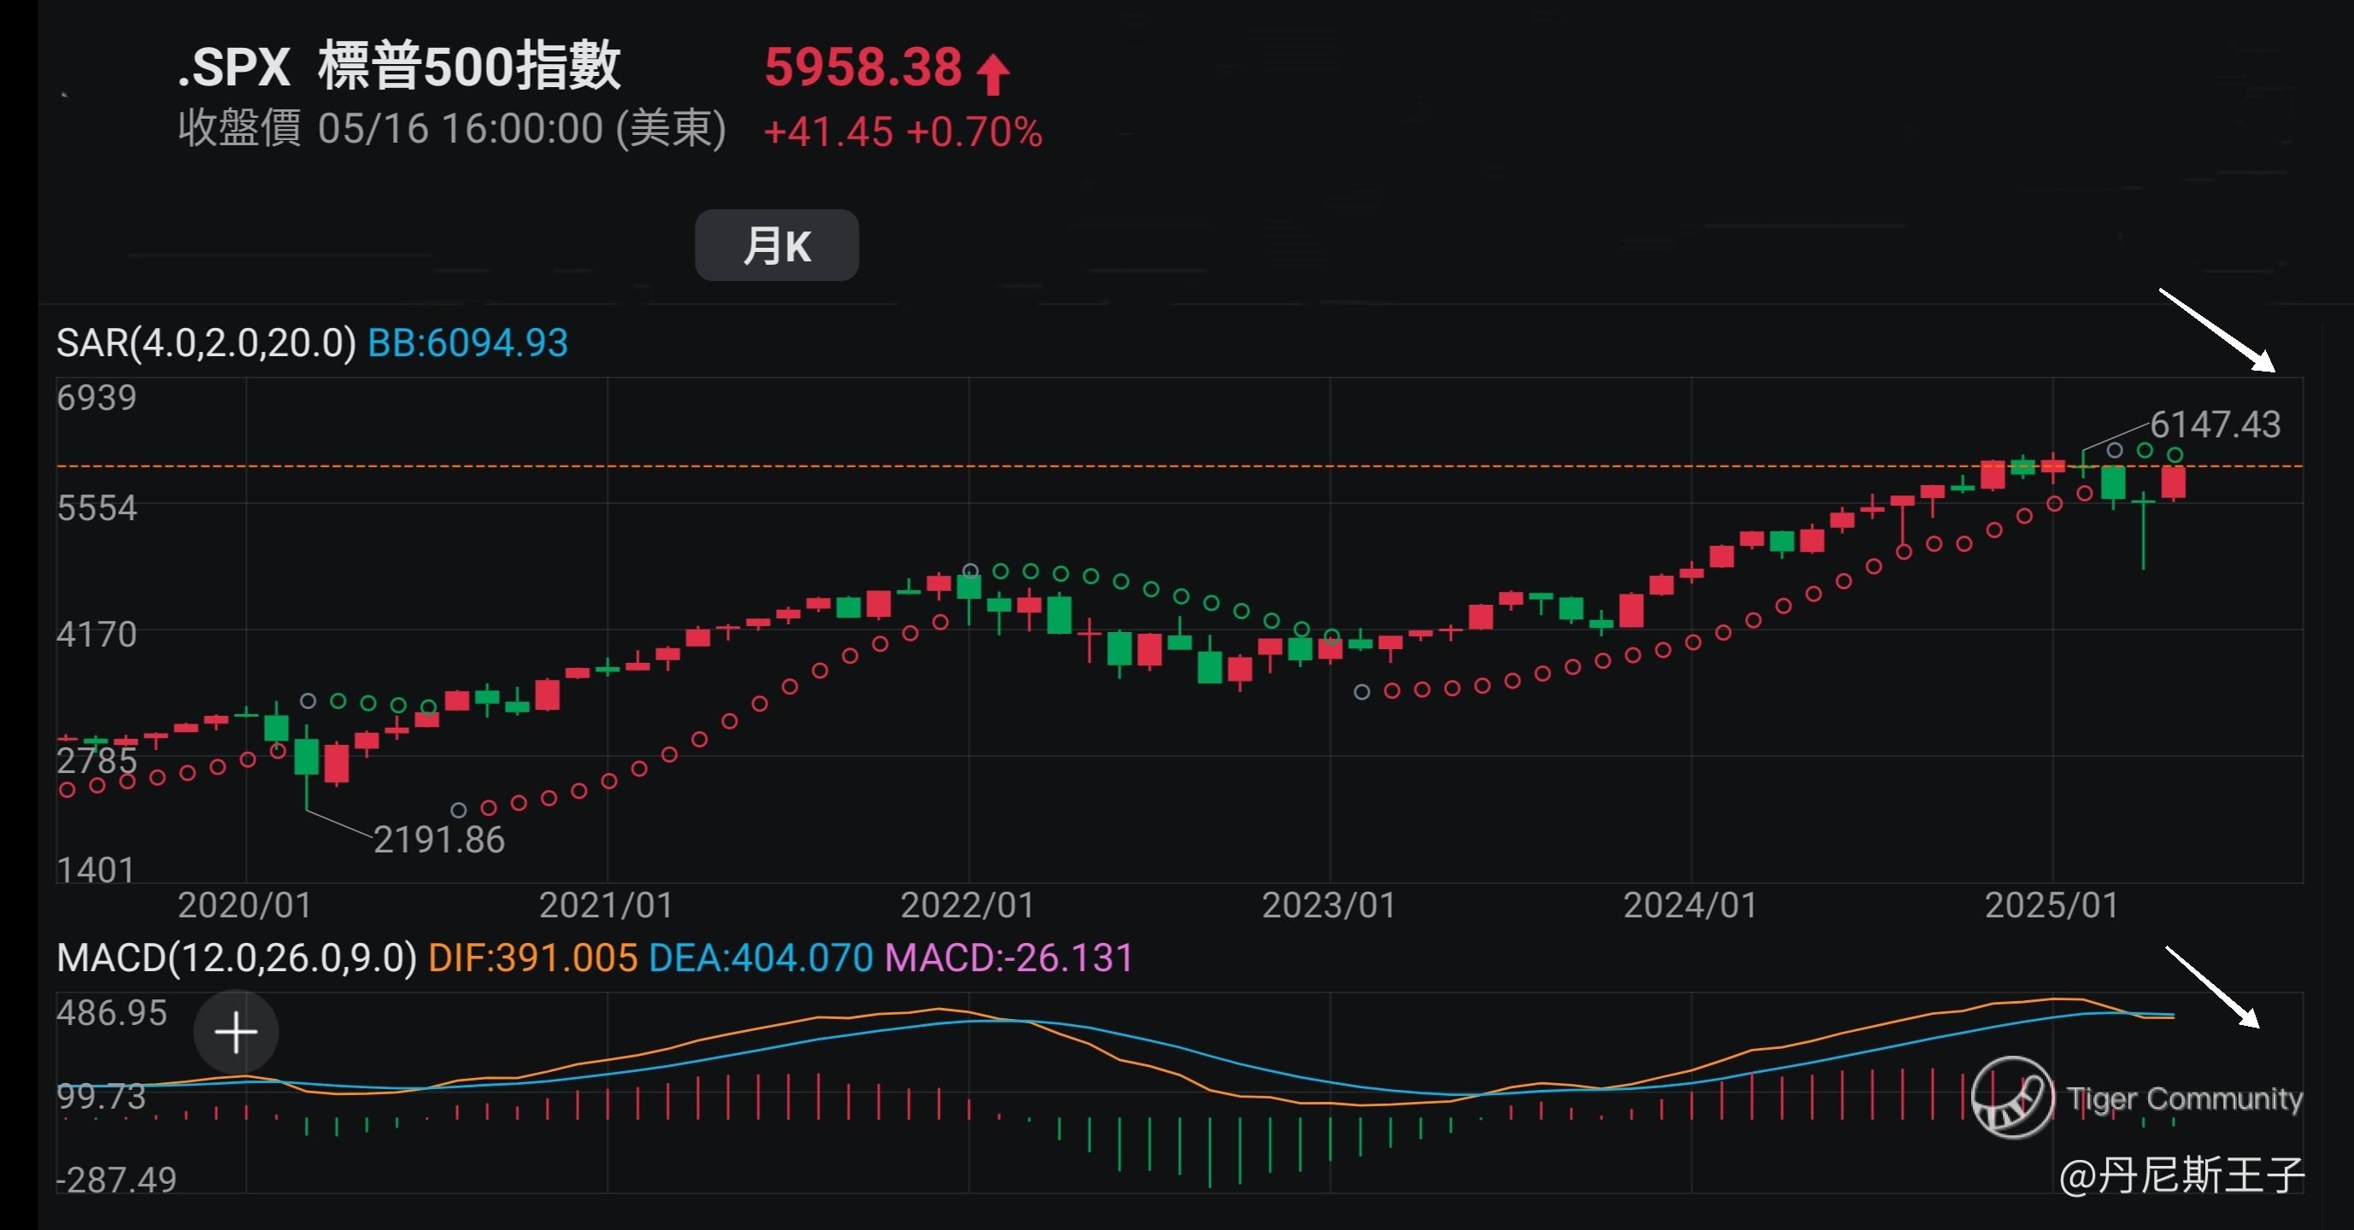Image resolution: width=2354 pixels, height=1230 pixels.
Task: Click the DIF:391.005 legend label
Action: [x=531, y=958]
